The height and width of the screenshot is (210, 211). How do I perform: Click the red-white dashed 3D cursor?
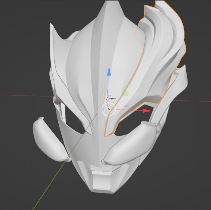[107, 98]
